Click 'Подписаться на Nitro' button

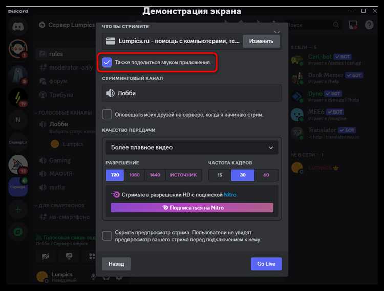pos(192,207)
